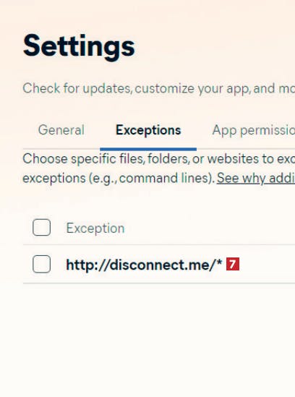Click the red 7 badge icon
The height and width of the screenshot is (397, 295).
point(233,264)
